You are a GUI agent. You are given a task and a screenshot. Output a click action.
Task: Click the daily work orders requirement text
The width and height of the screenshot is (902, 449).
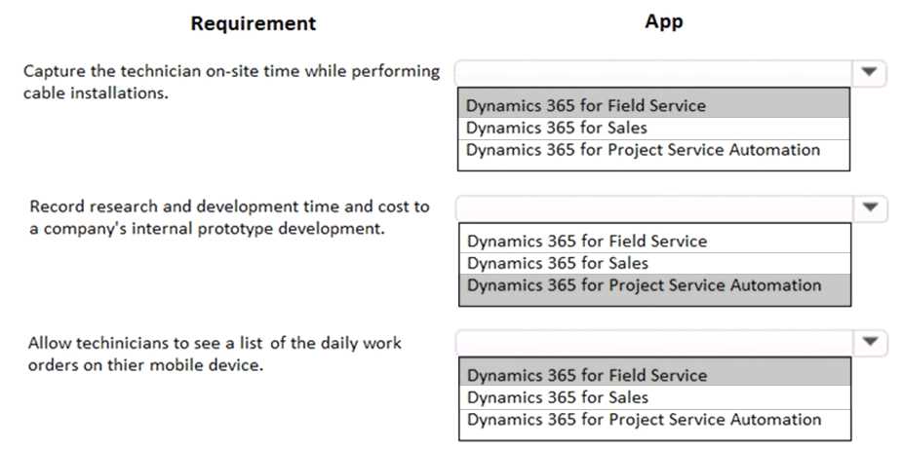point(215,354)
